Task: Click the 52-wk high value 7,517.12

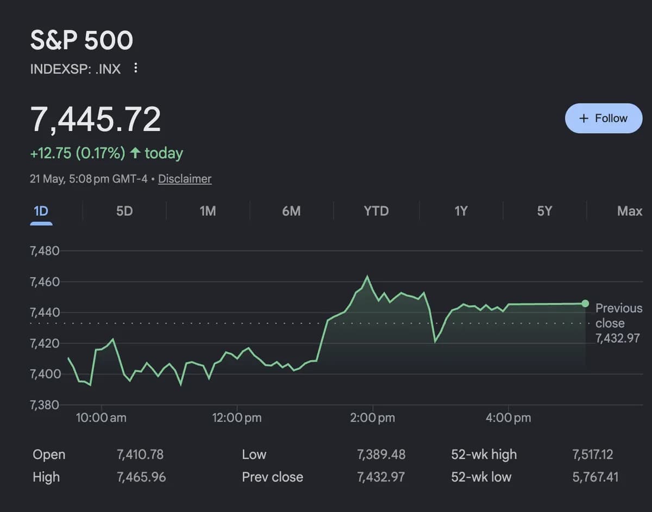Action: (x=593, y=454)
